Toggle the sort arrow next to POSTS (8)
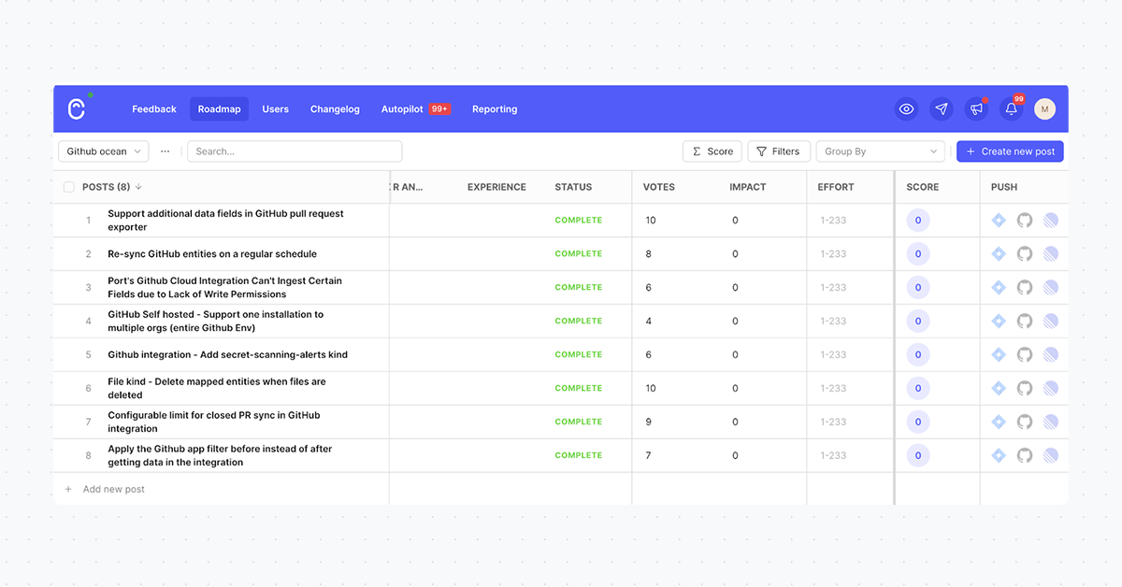This screenshot has height=587, width=1122. [x=139, y=187]
